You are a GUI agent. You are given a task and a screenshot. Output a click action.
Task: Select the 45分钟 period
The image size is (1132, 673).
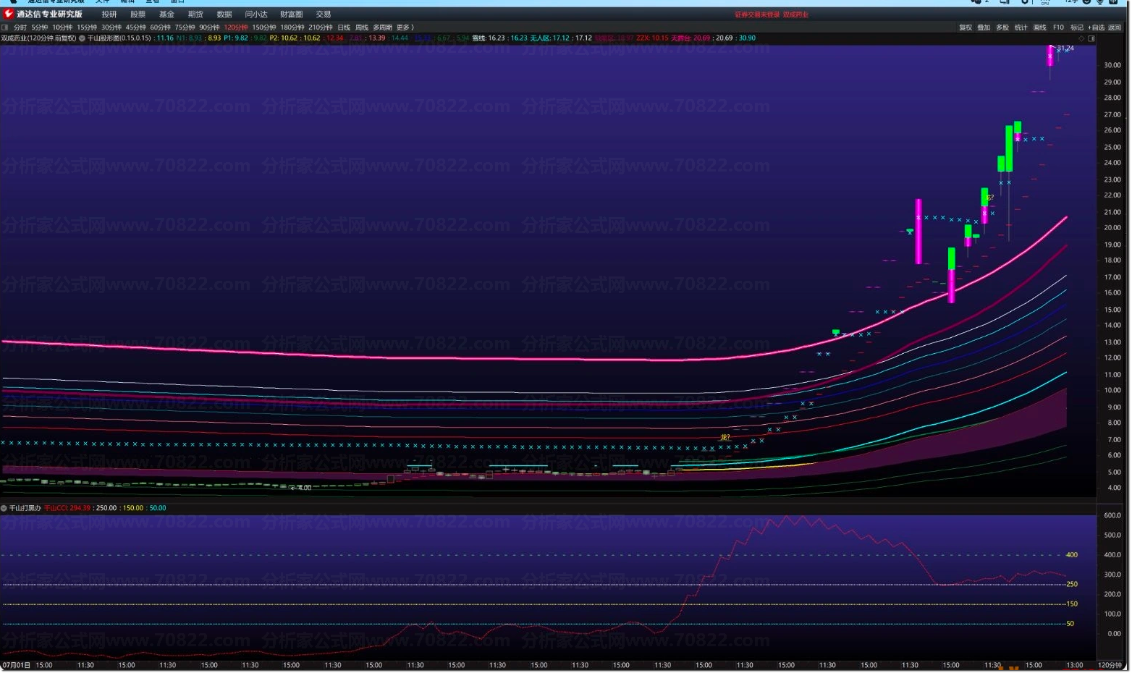[136, 27]
